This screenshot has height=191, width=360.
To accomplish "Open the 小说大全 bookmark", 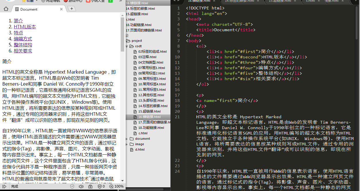I will (x=96, y=1).
